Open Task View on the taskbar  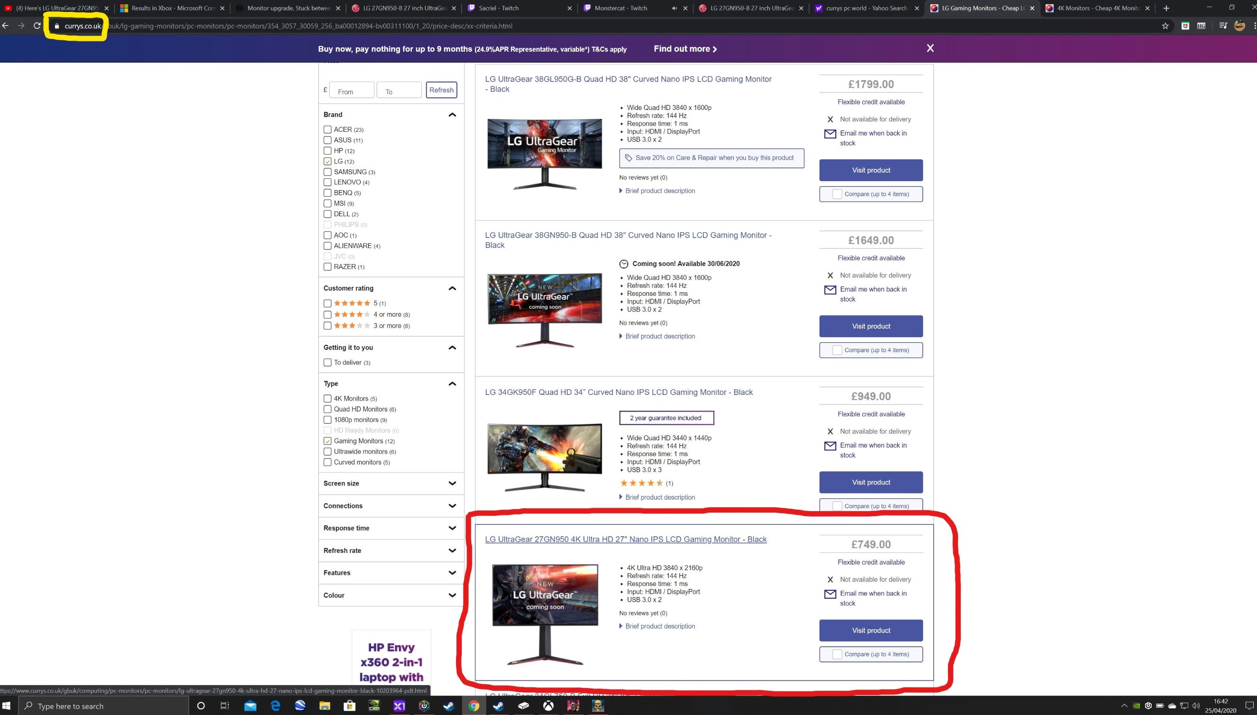(x=225, y=706)
